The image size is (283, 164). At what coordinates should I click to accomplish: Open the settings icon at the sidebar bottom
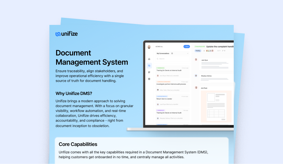(149, 79)
